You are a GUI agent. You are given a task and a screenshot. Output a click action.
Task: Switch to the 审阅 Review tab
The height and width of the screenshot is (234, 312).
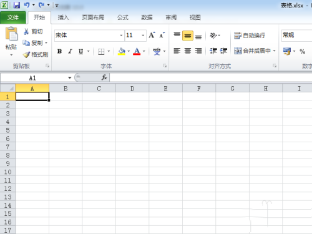(x=171, y=17)
